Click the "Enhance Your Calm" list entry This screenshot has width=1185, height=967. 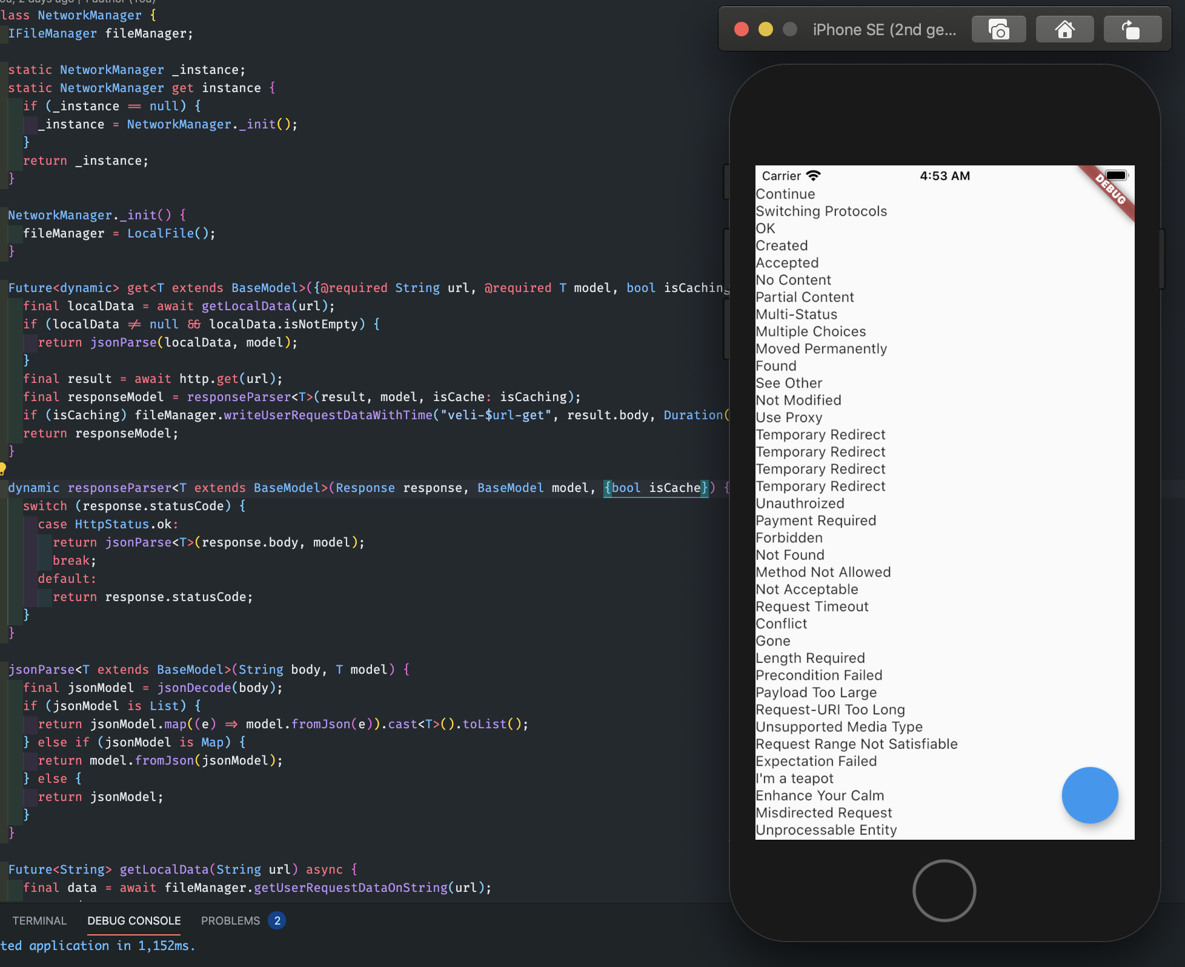click(819, 796)
